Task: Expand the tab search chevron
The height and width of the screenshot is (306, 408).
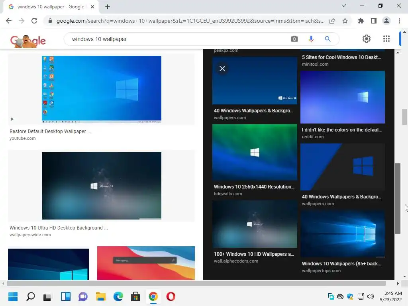Action: [344, 6]
